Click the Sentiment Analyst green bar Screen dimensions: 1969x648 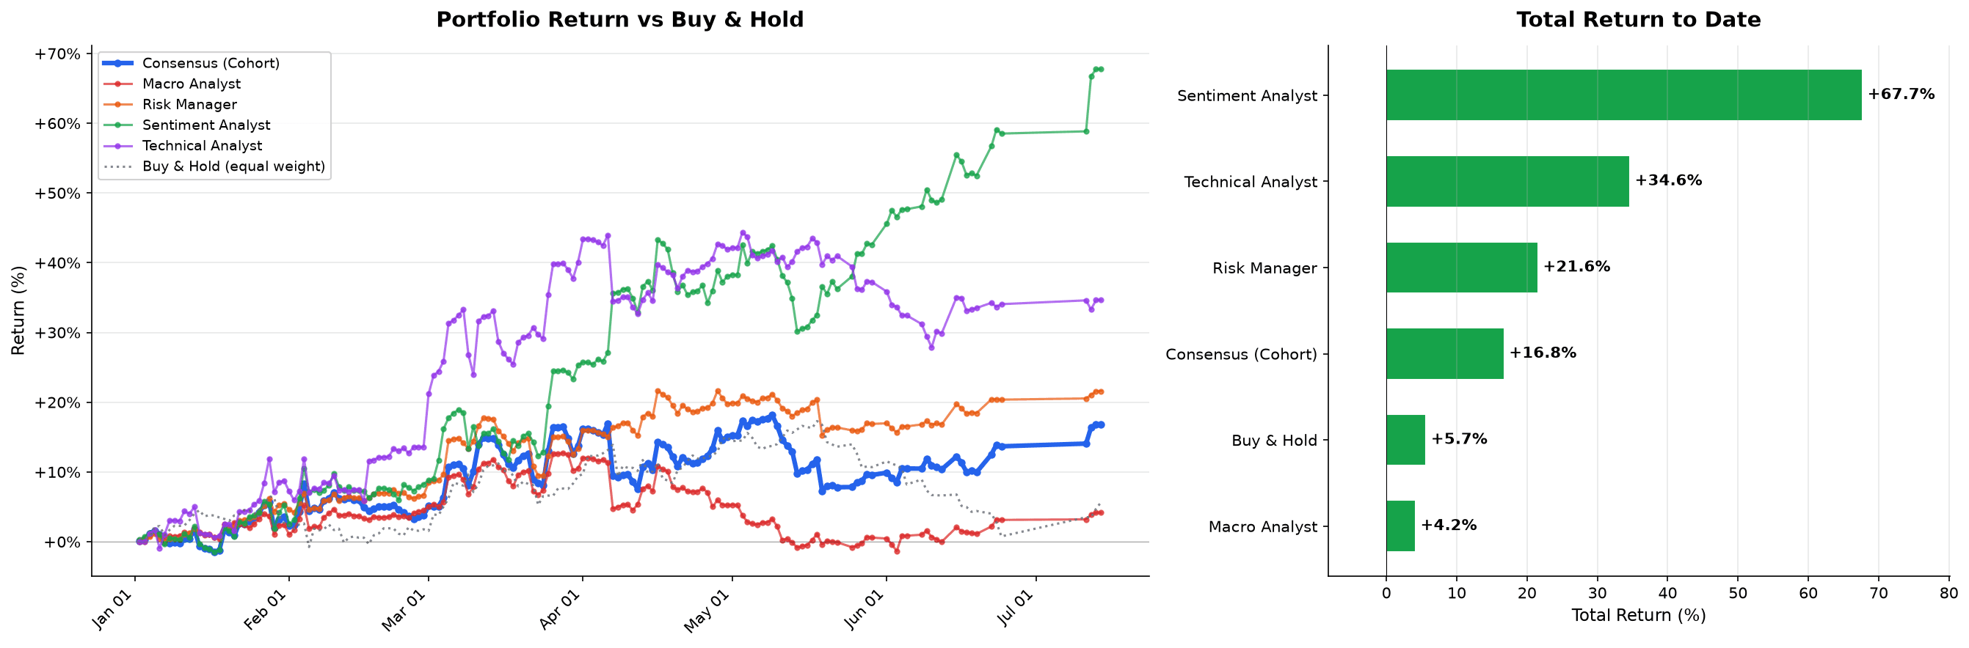(1623, 95)
